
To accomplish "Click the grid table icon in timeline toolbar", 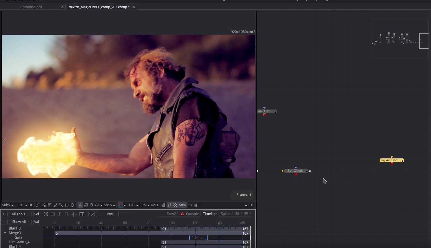I will (x=82, y=214).
